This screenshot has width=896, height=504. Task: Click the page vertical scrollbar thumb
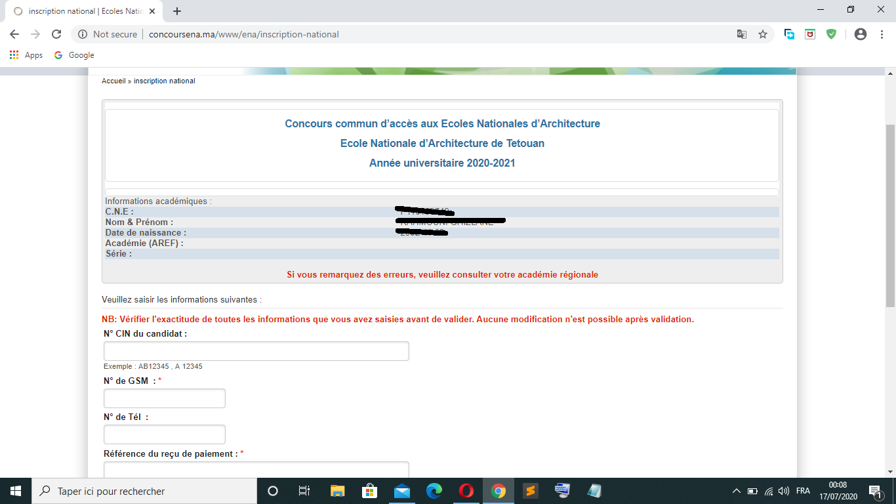890,215
